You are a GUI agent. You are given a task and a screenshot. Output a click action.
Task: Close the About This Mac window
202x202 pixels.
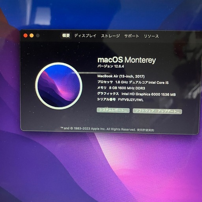[x=26, y=36]
